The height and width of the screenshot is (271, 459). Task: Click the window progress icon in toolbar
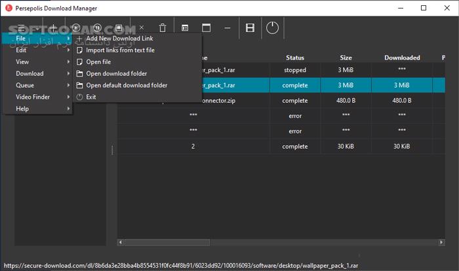coord(206,28)
